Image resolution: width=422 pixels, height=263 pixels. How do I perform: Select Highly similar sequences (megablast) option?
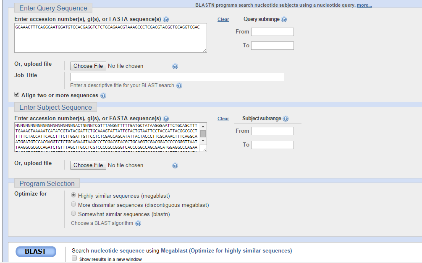tap(74, 195)
